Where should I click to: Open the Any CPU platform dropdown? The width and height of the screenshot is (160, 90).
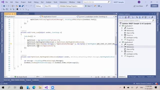pyautogui.click(x=51, y=6)
